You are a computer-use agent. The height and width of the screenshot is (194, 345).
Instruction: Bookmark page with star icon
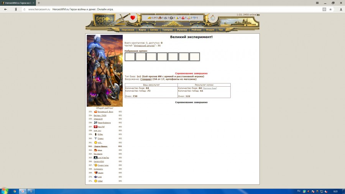pos(330,9)
